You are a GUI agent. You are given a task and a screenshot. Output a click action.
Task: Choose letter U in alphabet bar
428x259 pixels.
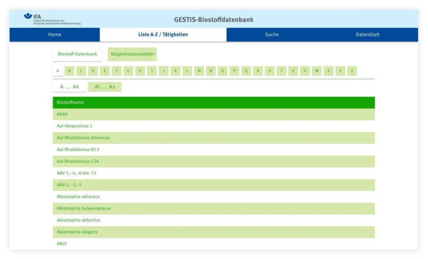293,71
